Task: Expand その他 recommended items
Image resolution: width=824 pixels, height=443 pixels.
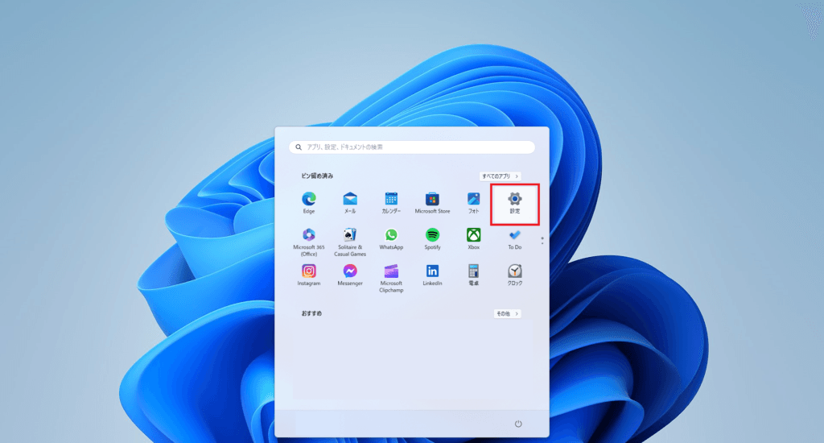Action: [x=507, y=313]
